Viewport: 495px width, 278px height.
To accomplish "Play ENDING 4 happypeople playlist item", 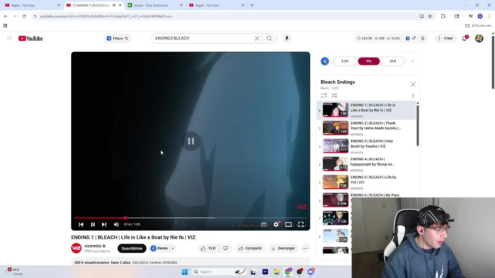I will [366, 164].
